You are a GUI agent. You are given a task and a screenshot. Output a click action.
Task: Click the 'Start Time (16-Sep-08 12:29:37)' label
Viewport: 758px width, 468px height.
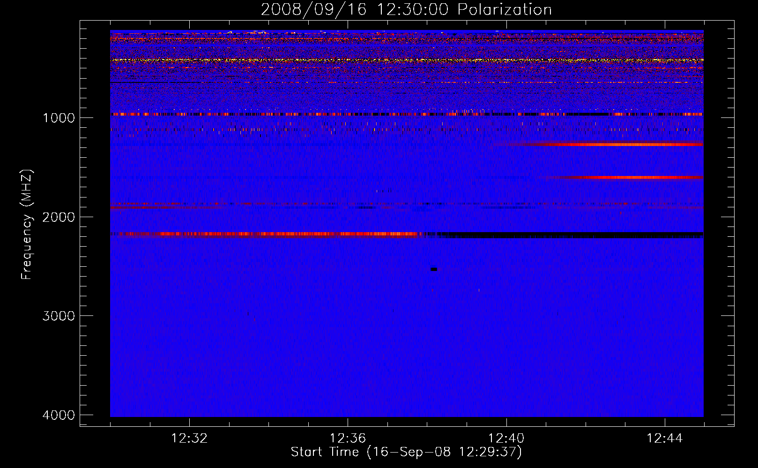pyautogui.click(x=406, y=452)
